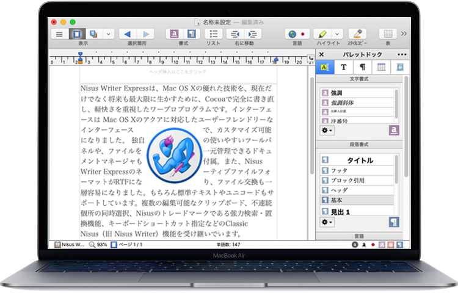Apply the タイトル paragraph style

(357, 160)
